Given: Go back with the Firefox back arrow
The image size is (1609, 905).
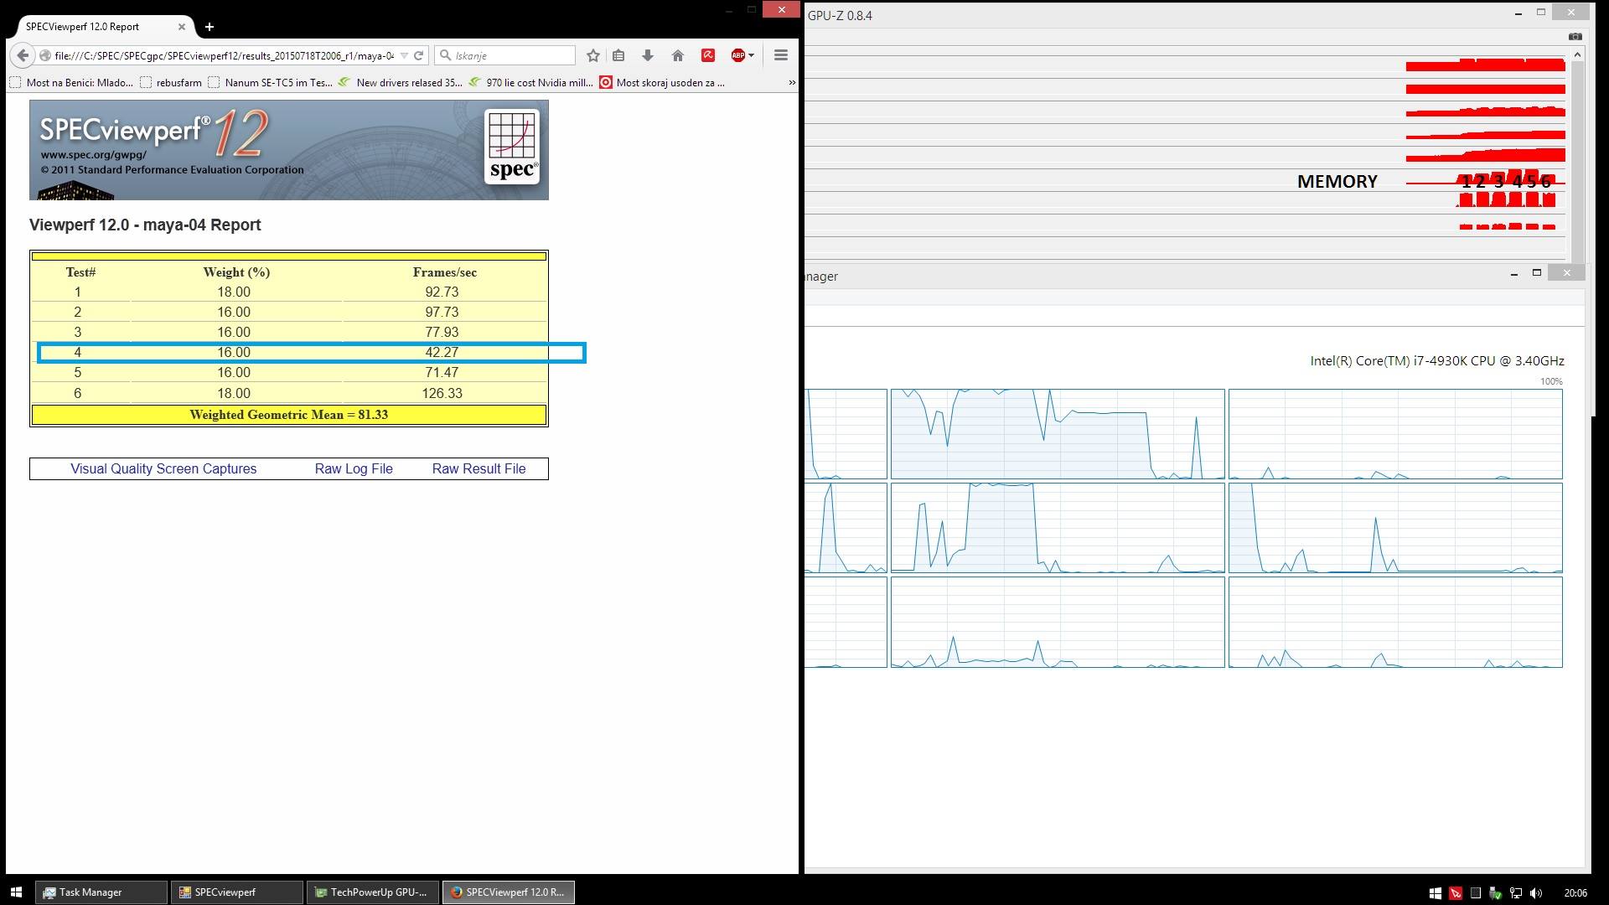Looking at the screenshot, I should 23,55.
